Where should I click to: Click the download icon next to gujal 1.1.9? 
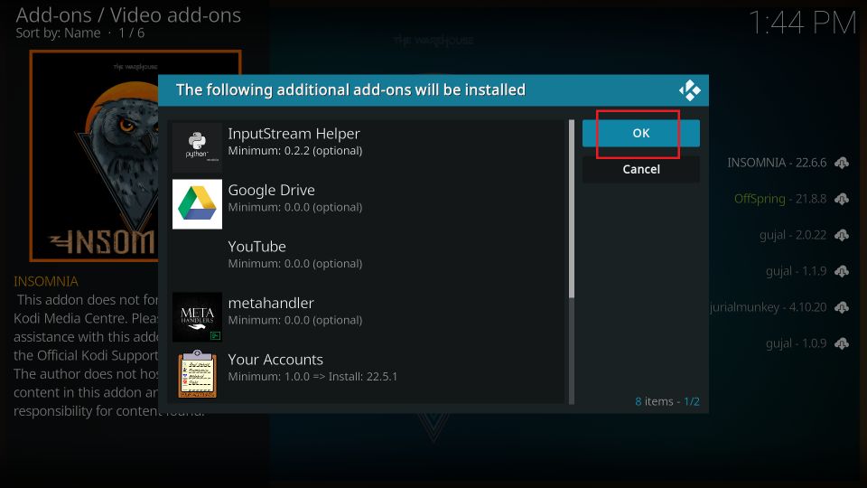[842, 271]
